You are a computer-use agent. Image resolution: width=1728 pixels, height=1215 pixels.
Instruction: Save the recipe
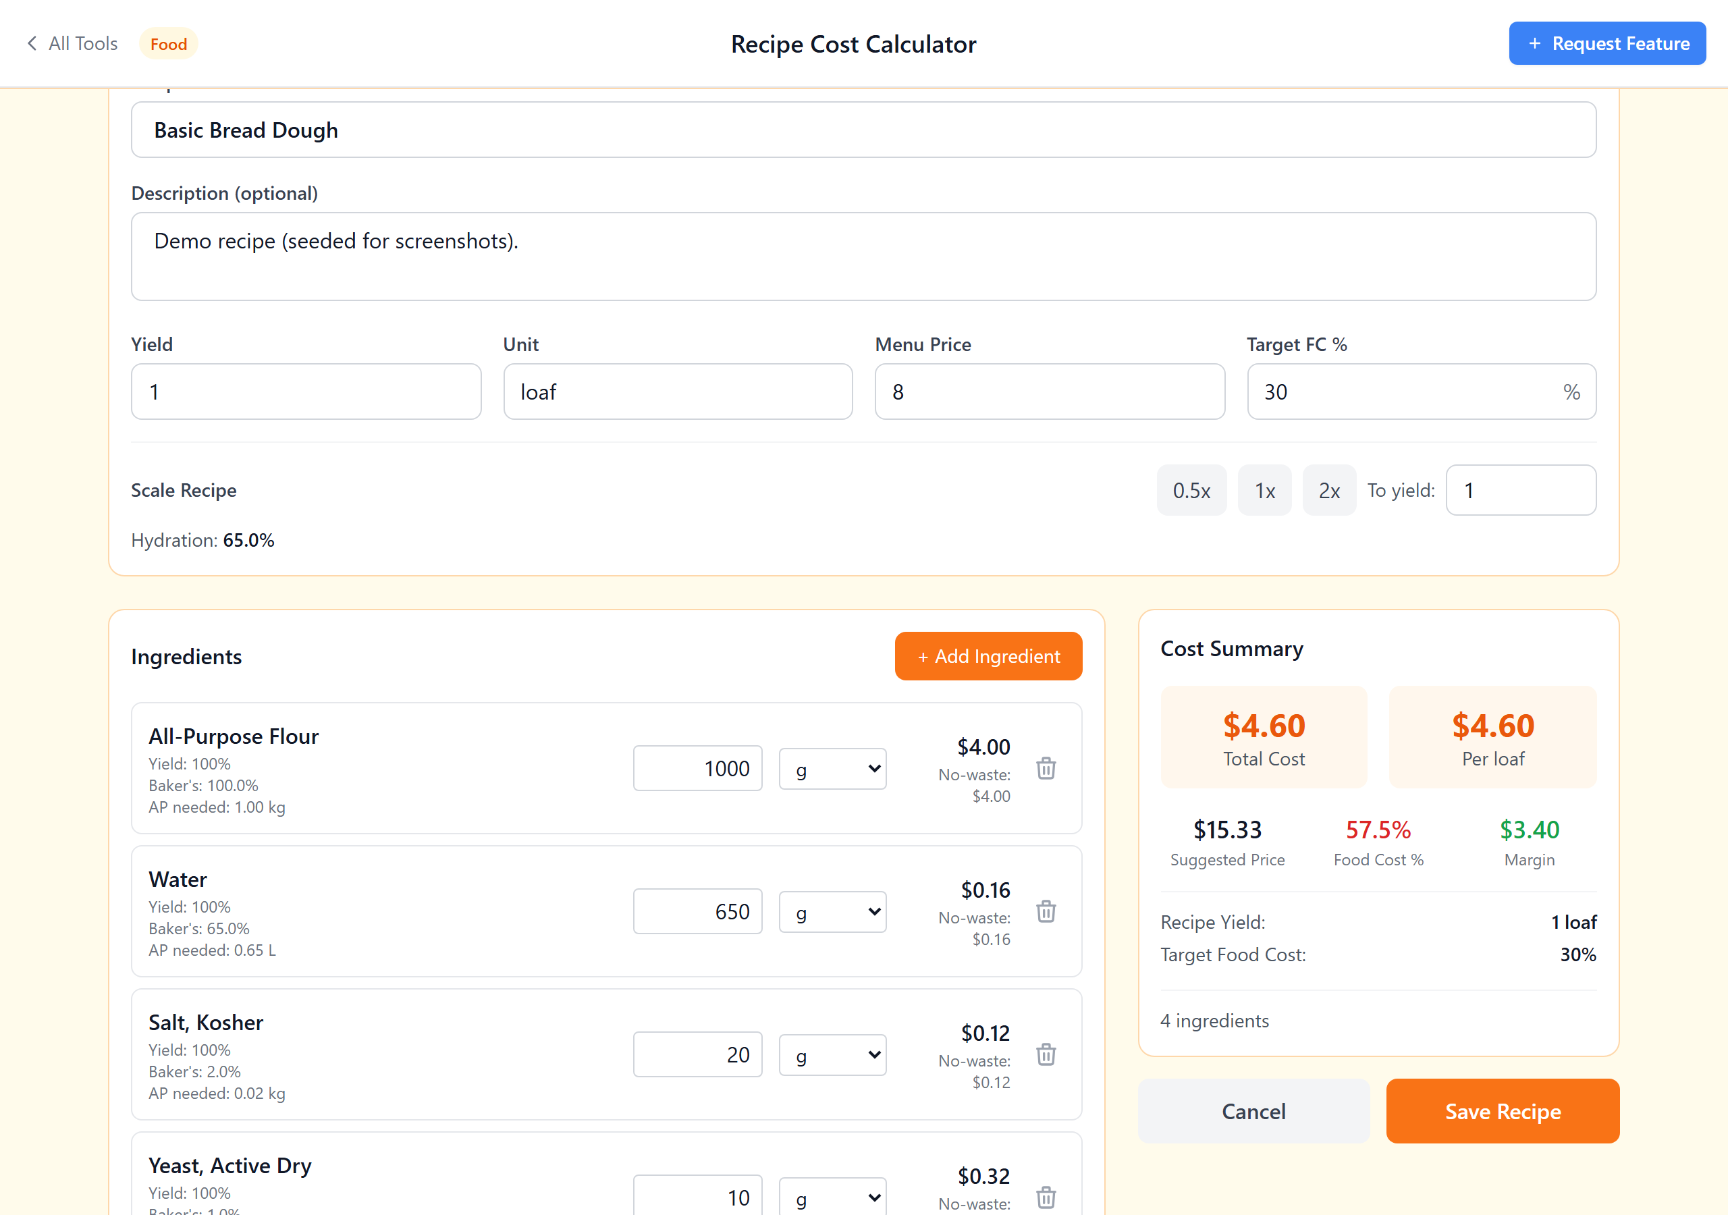coord(1503,1111)
